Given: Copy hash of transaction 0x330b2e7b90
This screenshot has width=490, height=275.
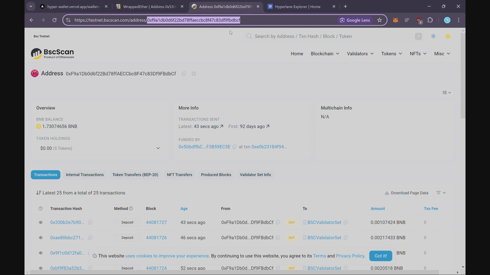Looking at the screenshot, I should click(x=90, y=222).
